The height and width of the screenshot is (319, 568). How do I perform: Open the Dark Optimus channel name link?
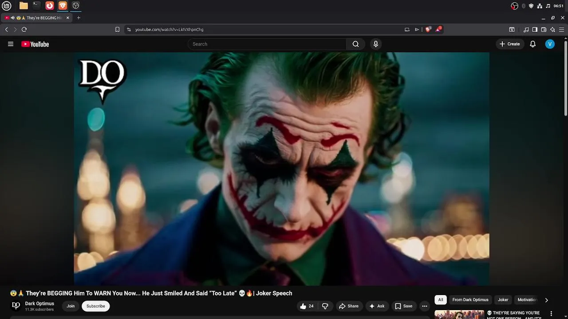pos(39,303)
